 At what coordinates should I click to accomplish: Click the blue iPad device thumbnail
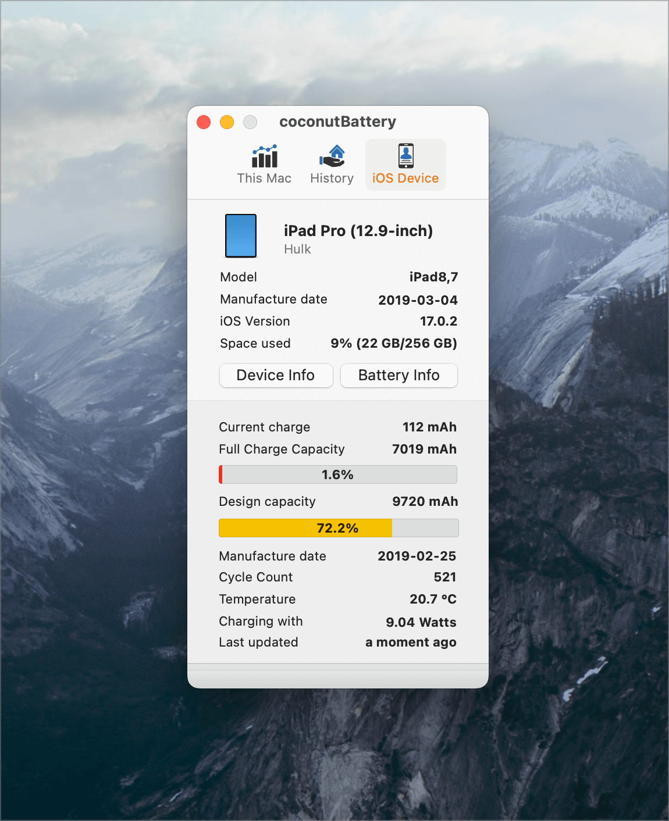240,235
